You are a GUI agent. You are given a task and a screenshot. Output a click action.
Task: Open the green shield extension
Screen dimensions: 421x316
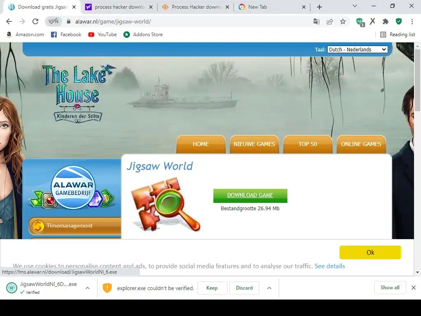coord(399,21)
